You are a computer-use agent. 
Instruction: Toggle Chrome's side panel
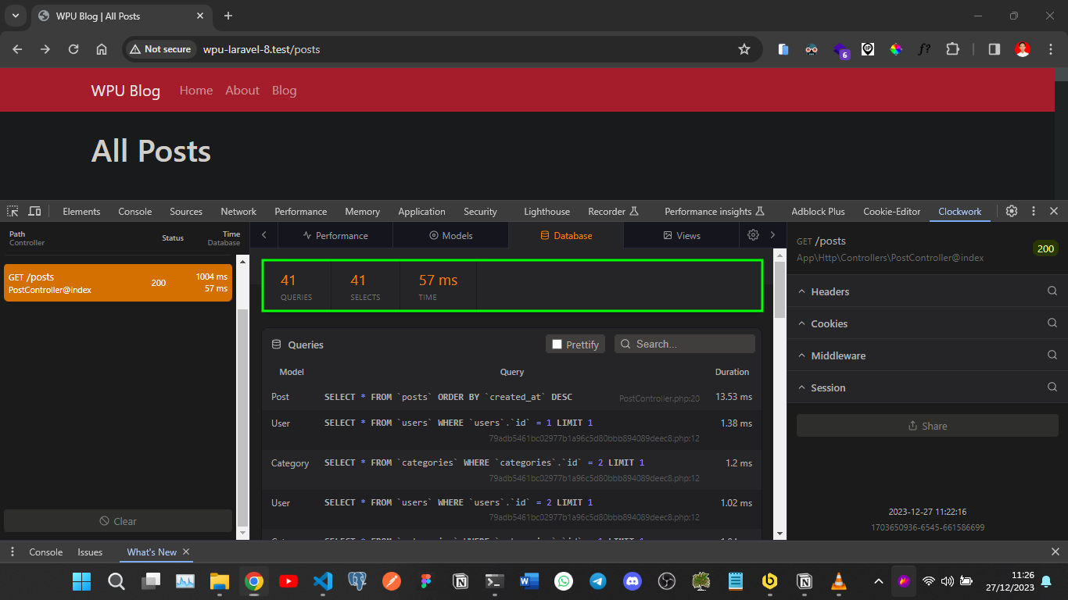pyautogui.click(x=994, y=48)
